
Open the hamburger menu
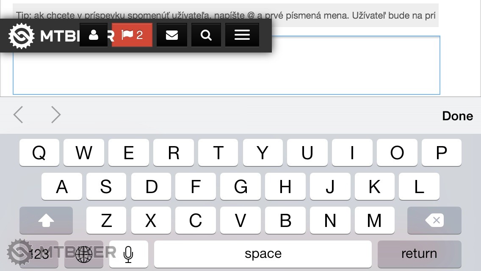coord(242,35)
